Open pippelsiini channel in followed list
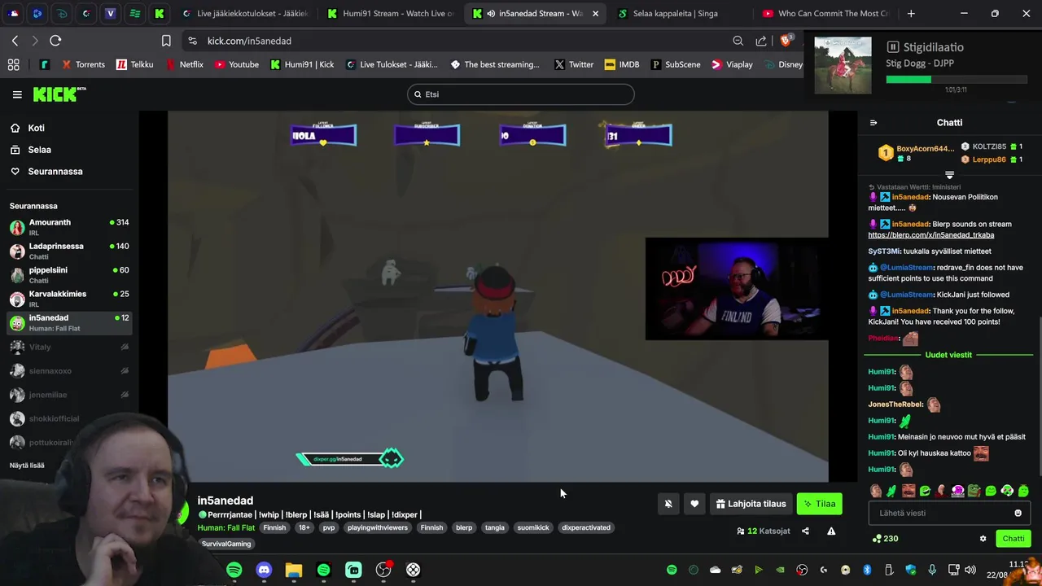This screenshot has width=1042, height=586. pyautogui.click(x=69, y=274)
